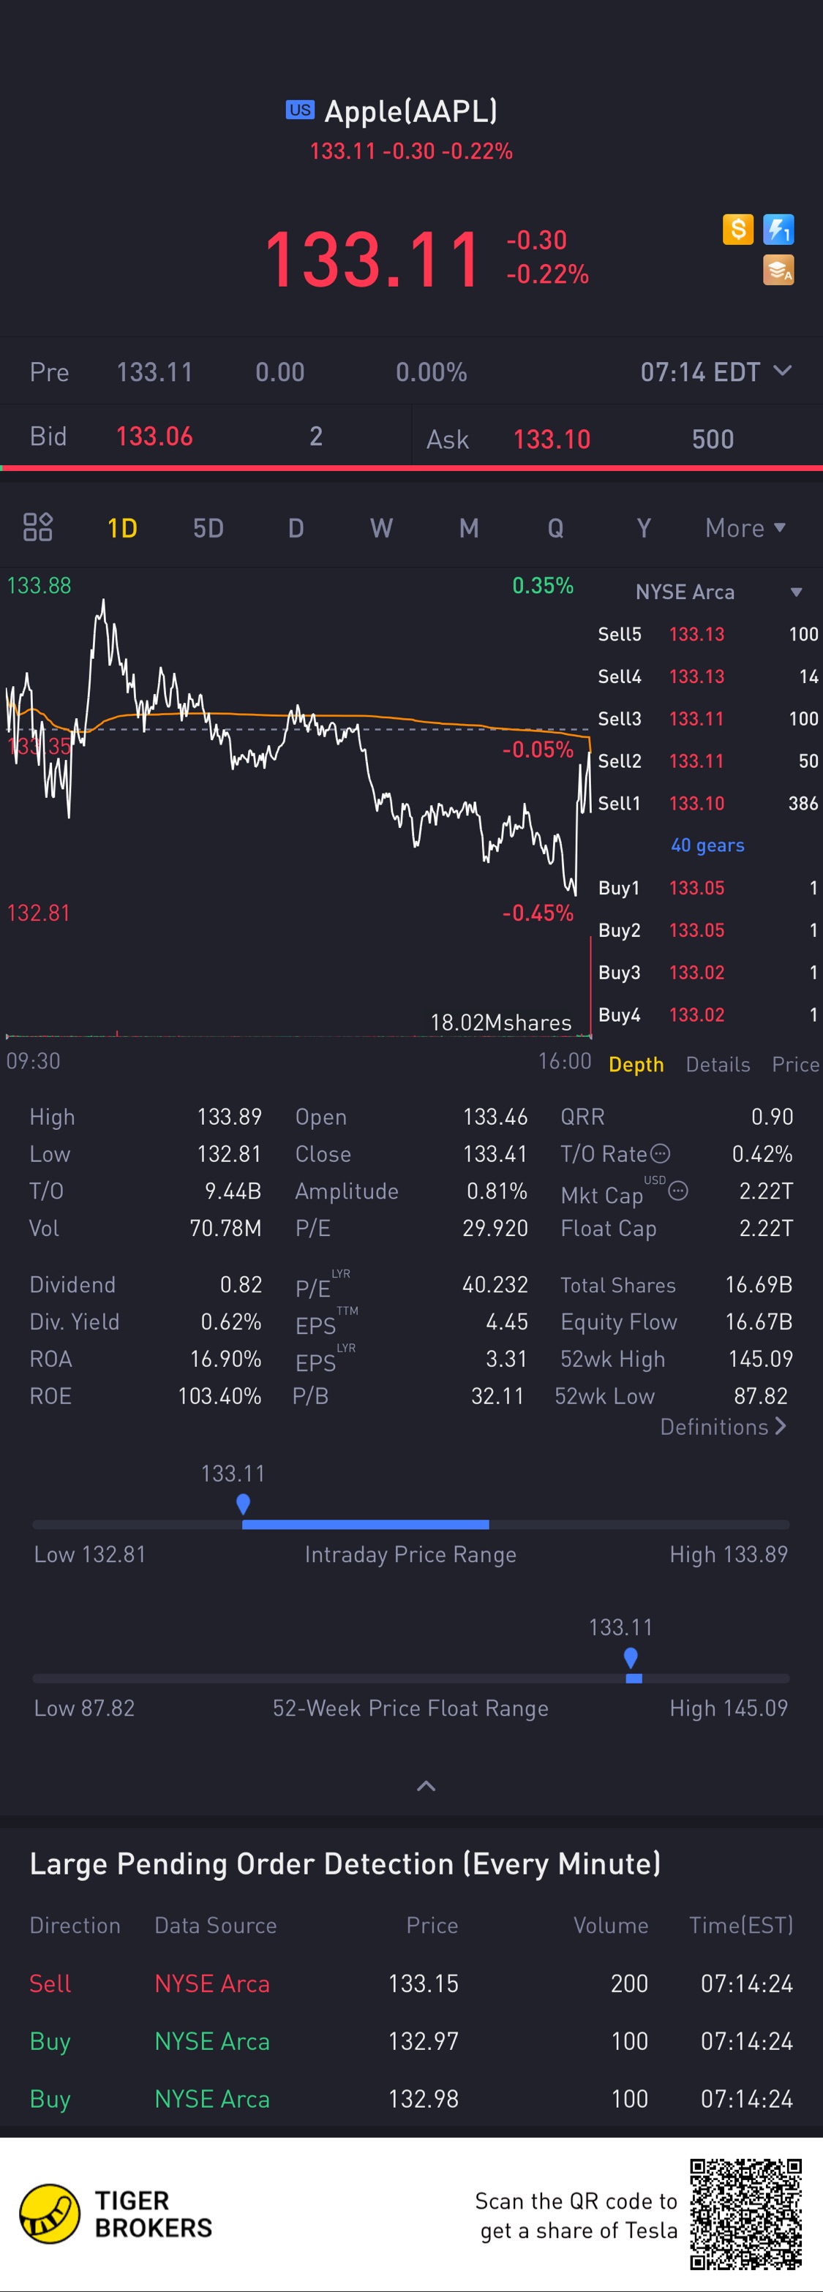Viewport: 823px width, 2292px height.
Task: Tap the Intraday Price Range marker
Action: pos(243,1504)
